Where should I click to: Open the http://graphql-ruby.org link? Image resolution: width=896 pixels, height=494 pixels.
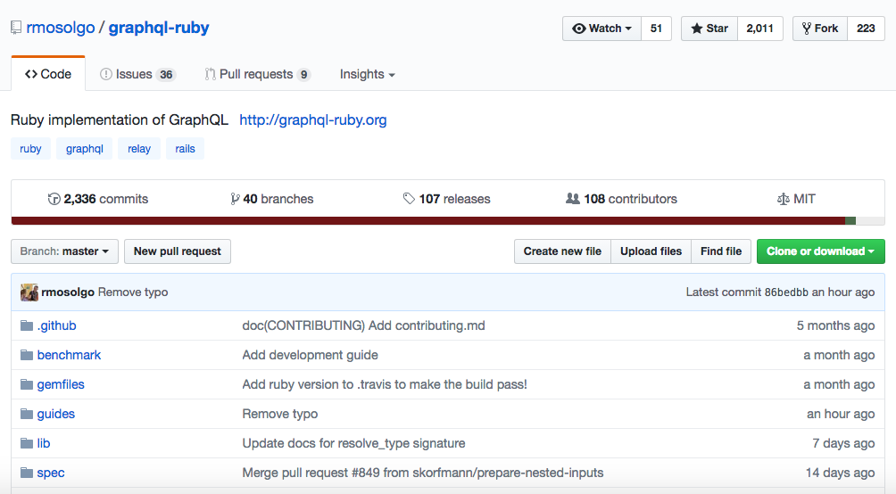point(313,119)
